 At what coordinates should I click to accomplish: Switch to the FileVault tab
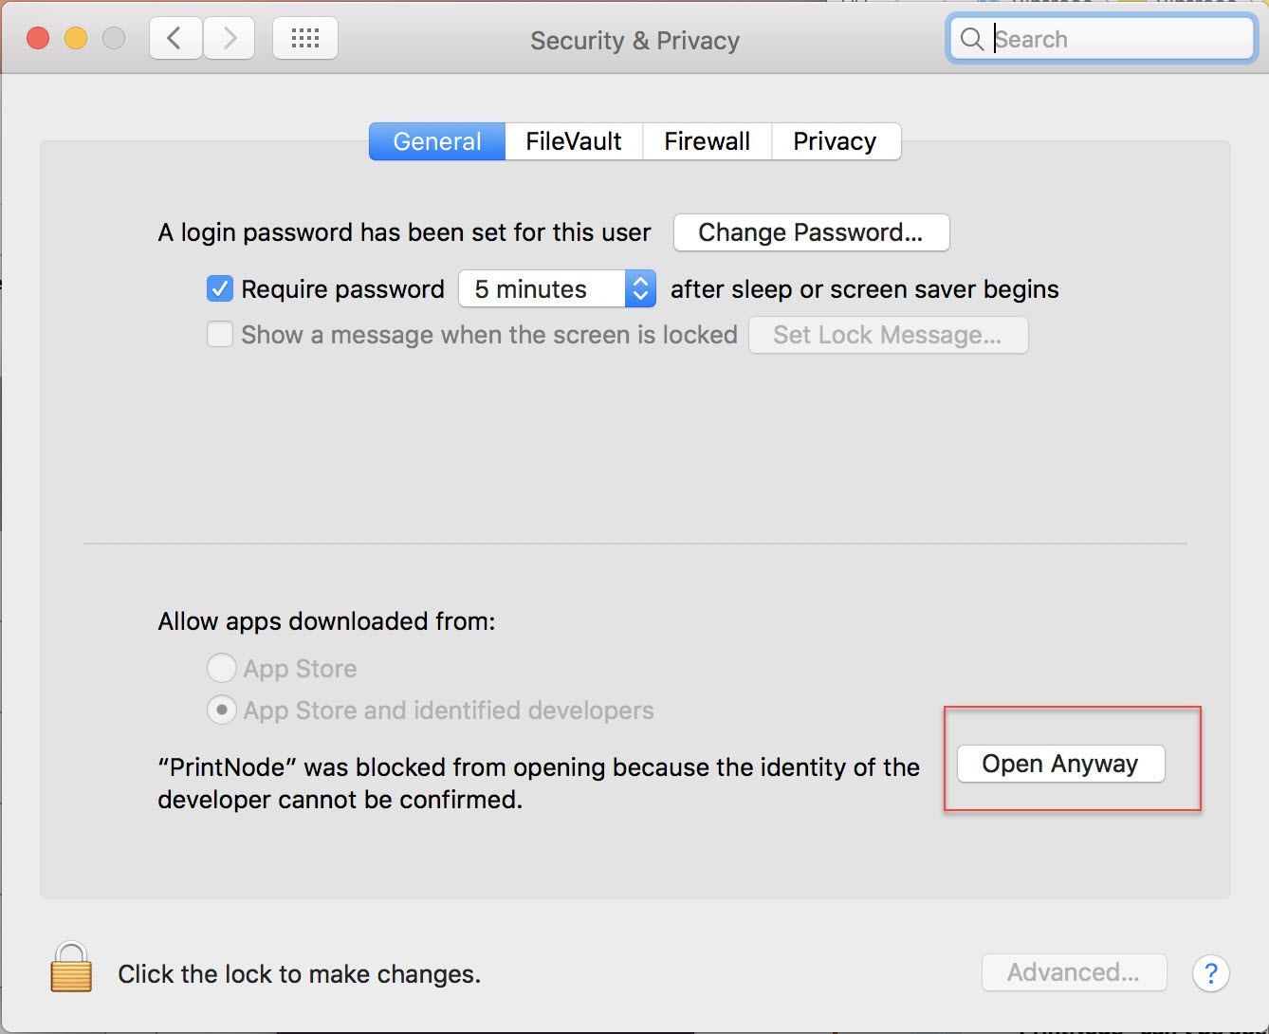[574, 141]
